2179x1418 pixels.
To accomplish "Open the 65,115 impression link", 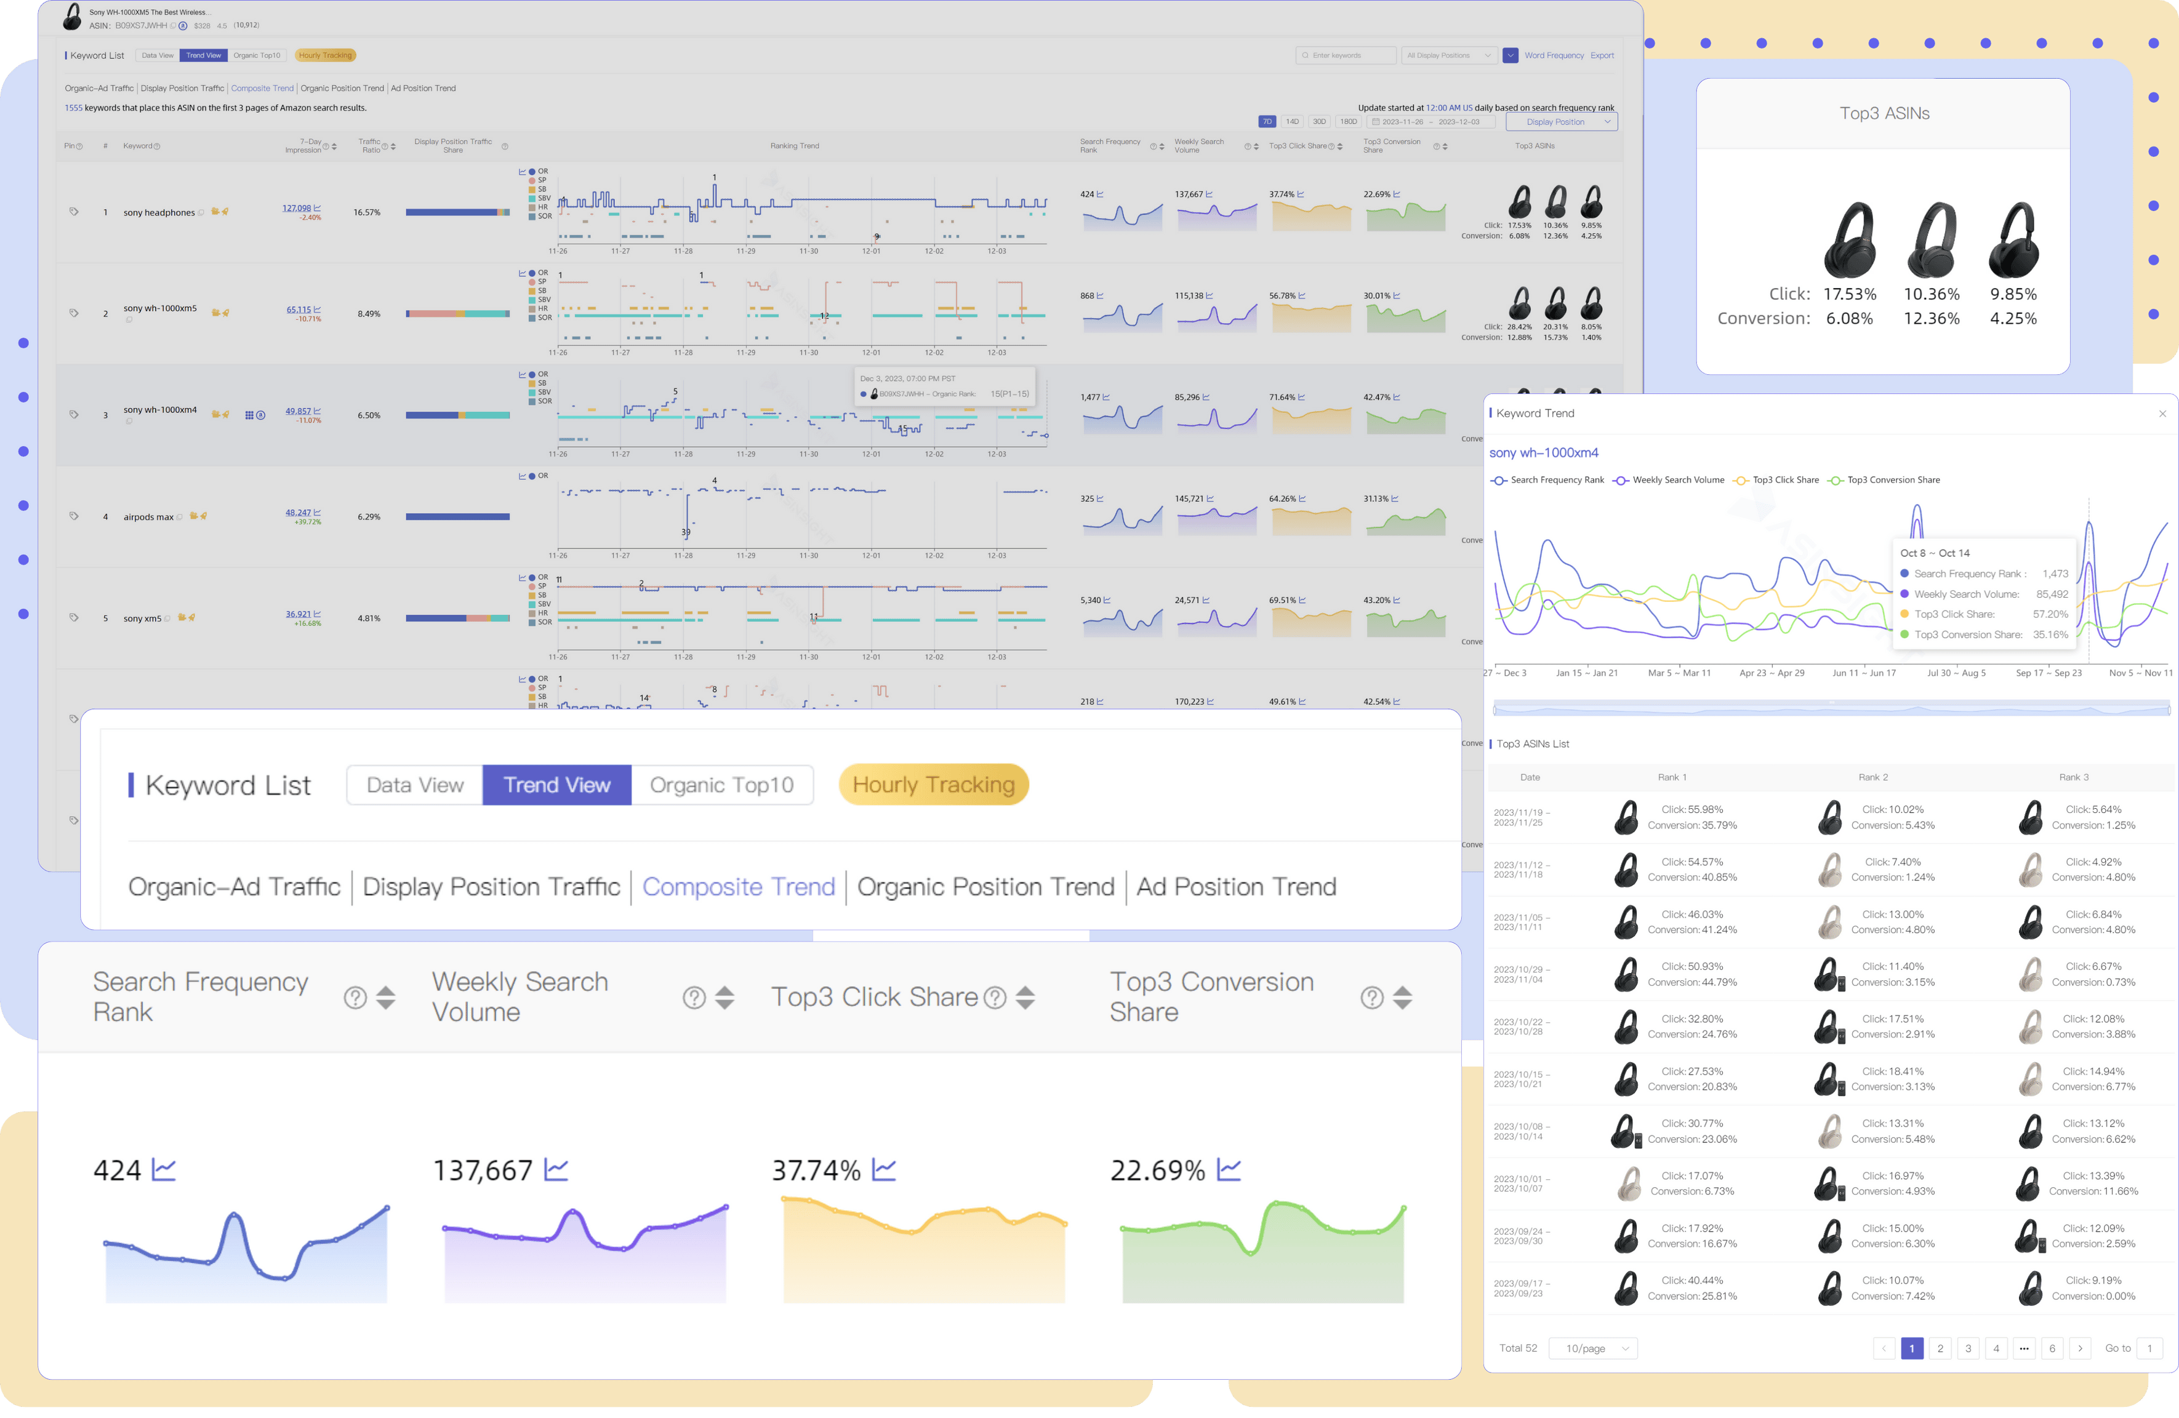I will (299, 310).
